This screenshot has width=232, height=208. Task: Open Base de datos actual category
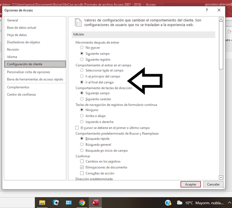point(35,27)
